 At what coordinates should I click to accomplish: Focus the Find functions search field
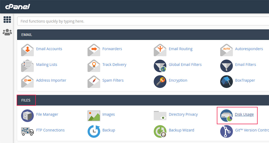[x=143, y=21]
